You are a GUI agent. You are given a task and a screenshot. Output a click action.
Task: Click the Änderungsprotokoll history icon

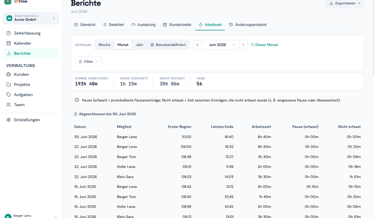pyautogui.click(x=231, y=25)
